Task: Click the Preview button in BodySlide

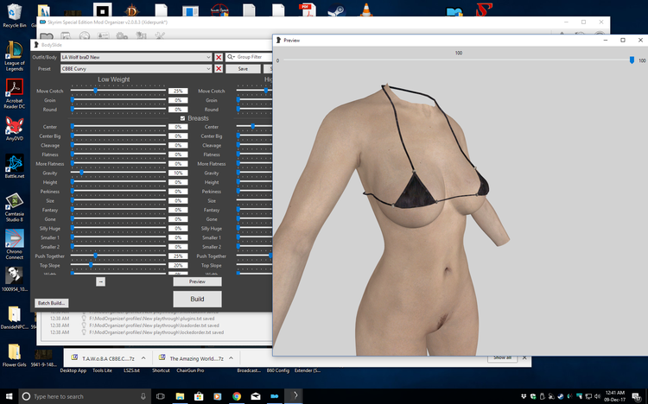Action: coord(197,281)
